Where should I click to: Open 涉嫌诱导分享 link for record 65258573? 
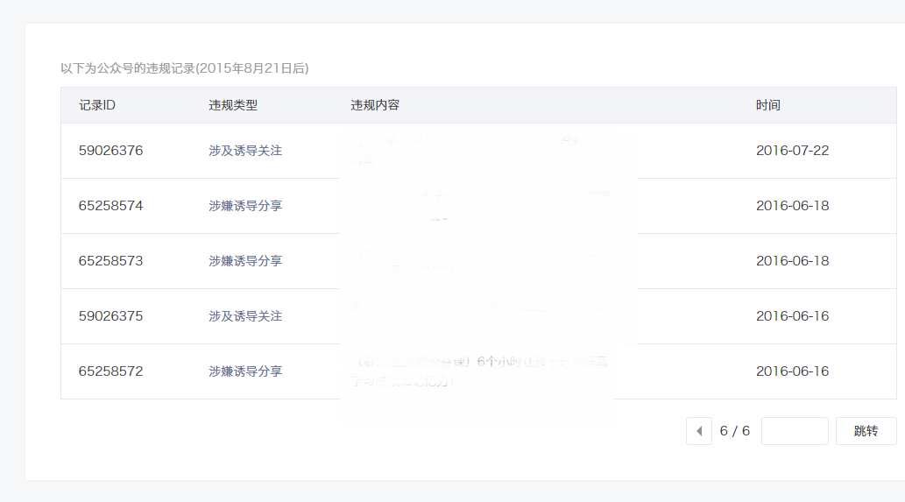pos(245,261)
